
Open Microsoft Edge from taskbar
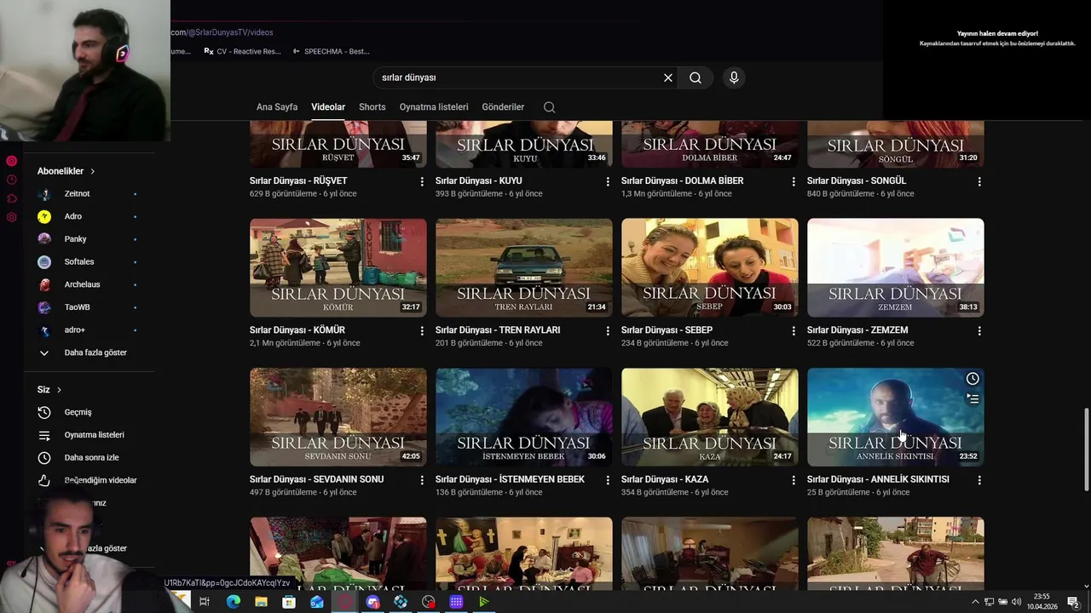coord(233,602)
